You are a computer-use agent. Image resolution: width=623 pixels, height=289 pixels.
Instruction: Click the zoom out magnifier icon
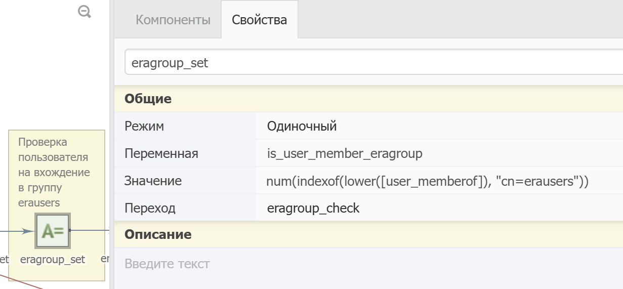[x=84, y=12]
